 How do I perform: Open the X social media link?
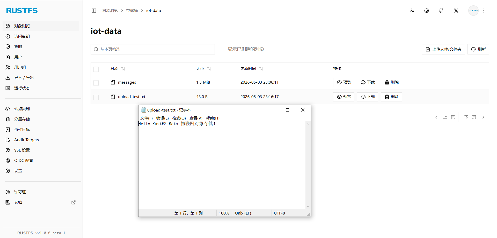click(456, 11)
